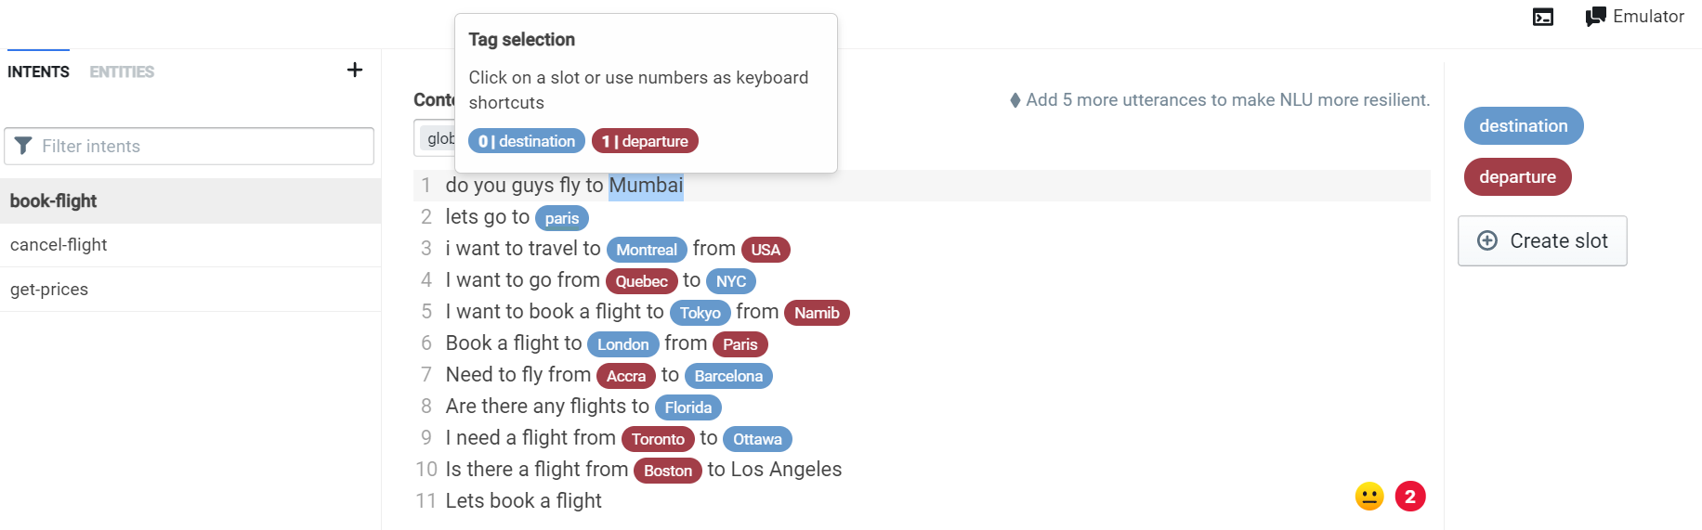Select the Intents tab

tap(38, 71)
